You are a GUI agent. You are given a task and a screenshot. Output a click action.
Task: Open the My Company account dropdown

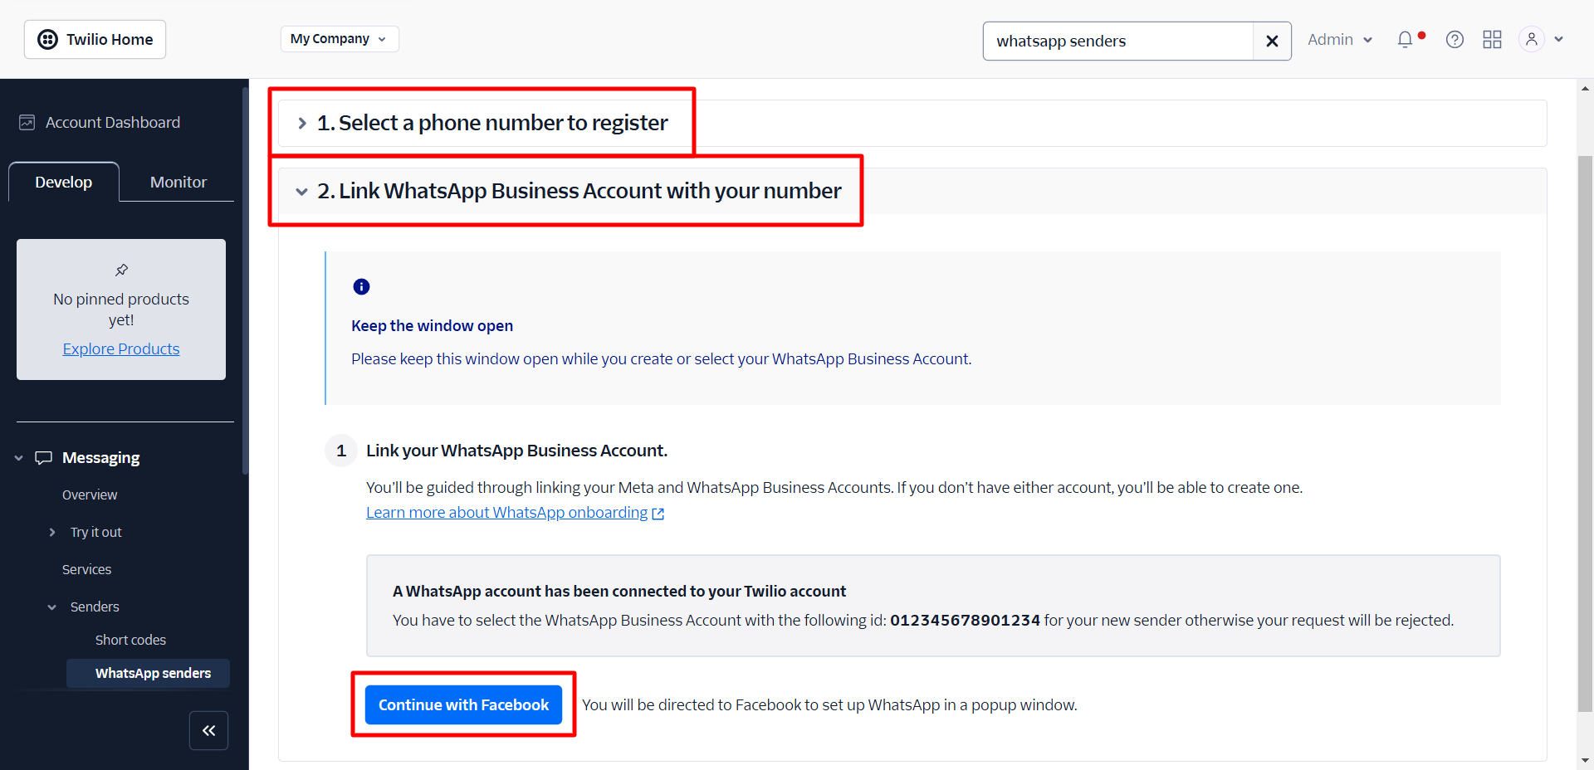tap(339, 39)
